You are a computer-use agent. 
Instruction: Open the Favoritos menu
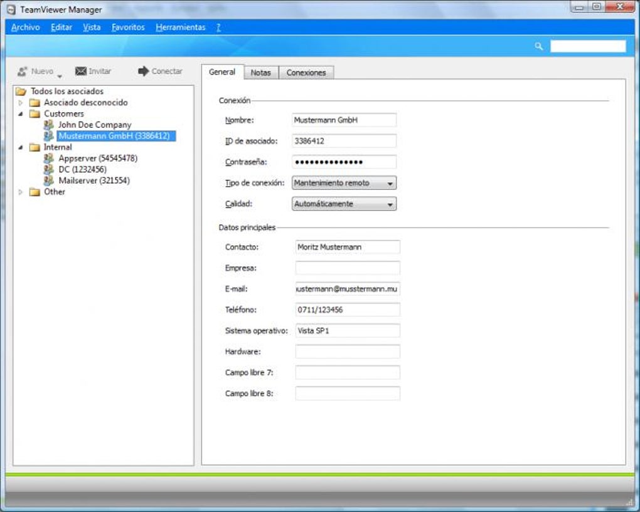pyautogui.click(x=128, y=28)
